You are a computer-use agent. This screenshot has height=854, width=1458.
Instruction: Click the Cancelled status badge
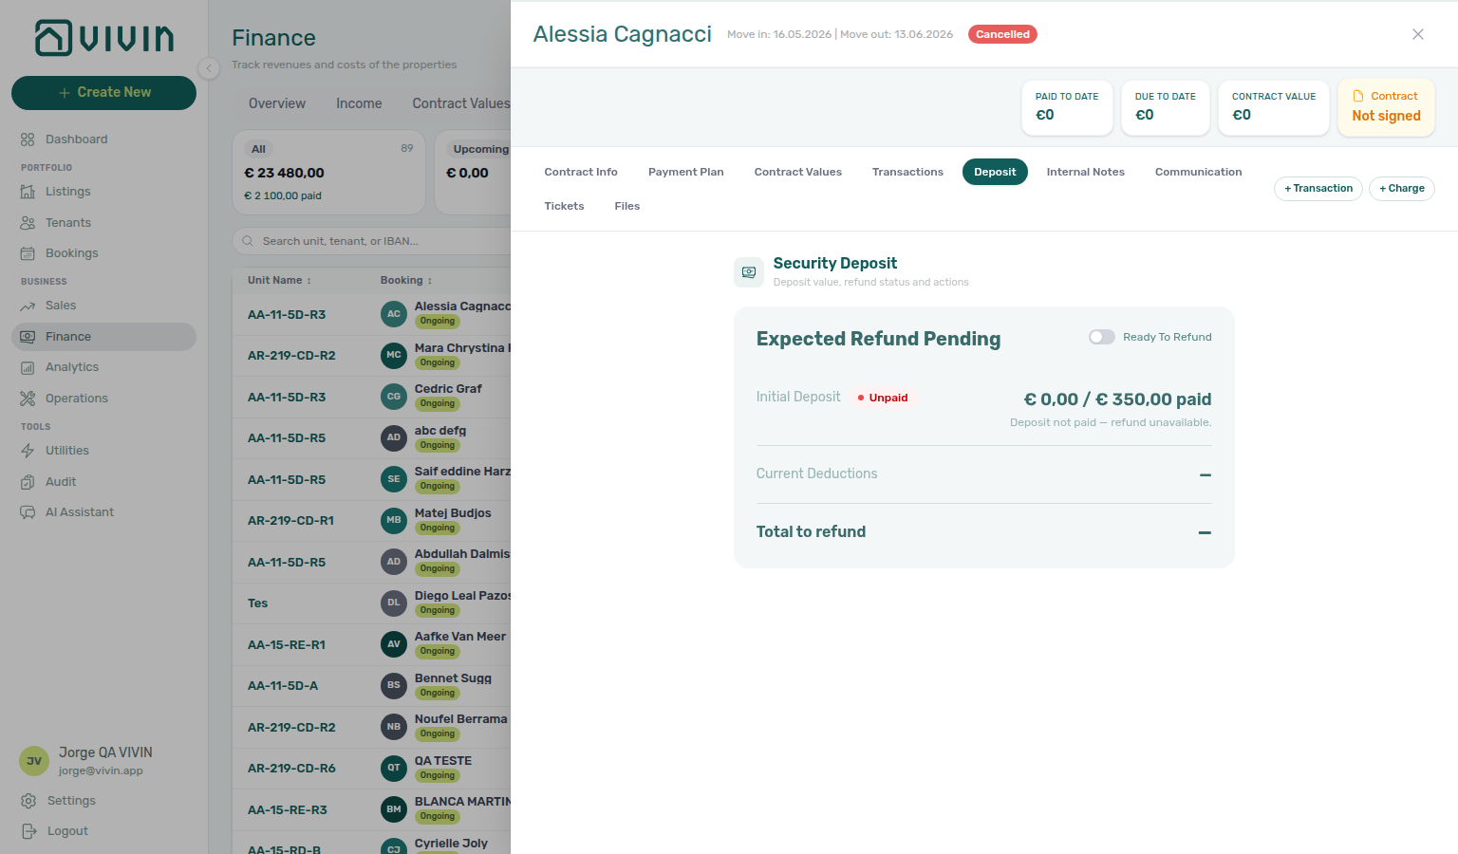pyautogui.click(x=1002, y=34)
